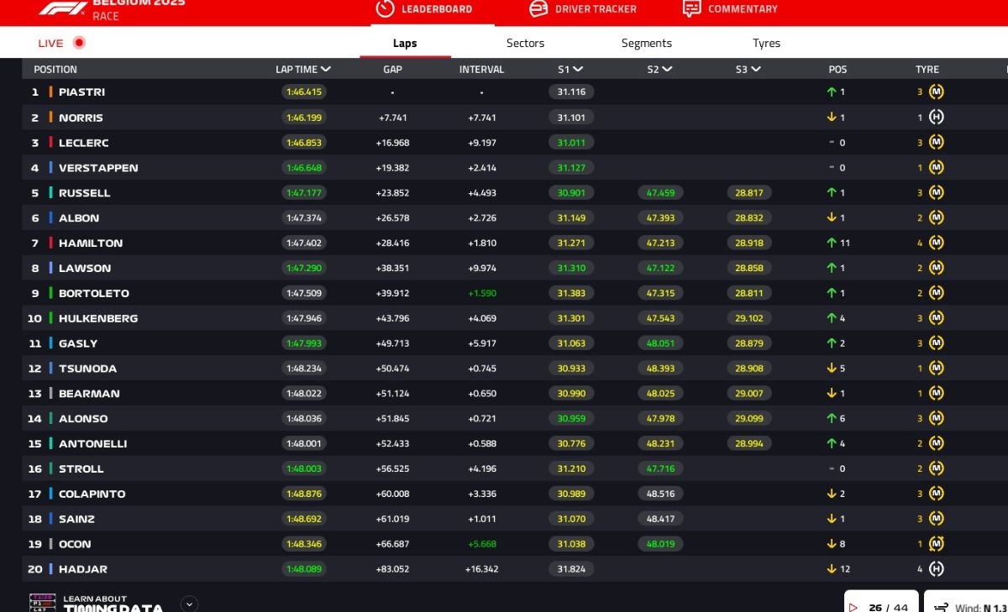Viewport: 1008px width, 612px height.
Task: Toggle the LIVE indicator
Action: pos(79,43)
